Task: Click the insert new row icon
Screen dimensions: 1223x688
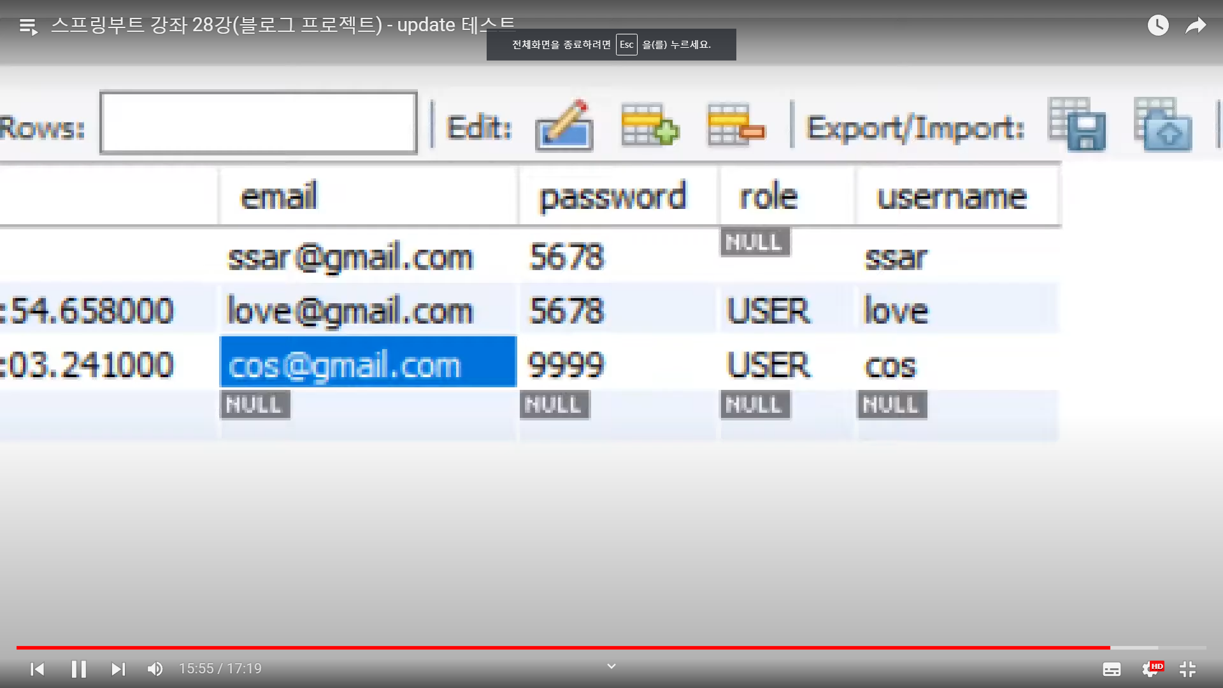Action: pyautogui.click(x=650, y=125)
